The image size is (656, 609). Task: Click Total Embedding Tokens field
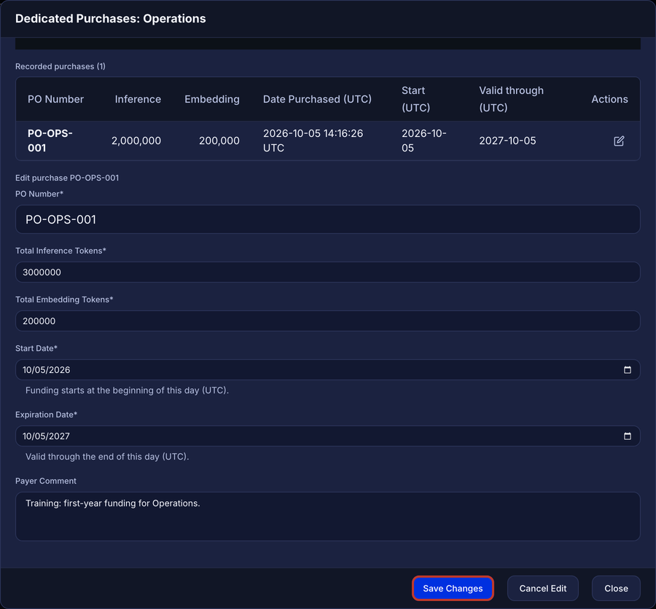(327, 321)
